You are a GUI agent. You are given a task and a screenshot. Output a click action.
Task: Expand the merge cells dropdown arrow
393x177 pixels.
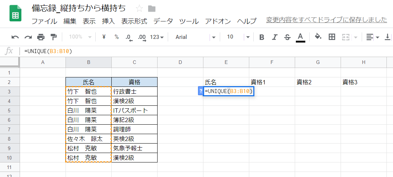(x=356, y=37)
